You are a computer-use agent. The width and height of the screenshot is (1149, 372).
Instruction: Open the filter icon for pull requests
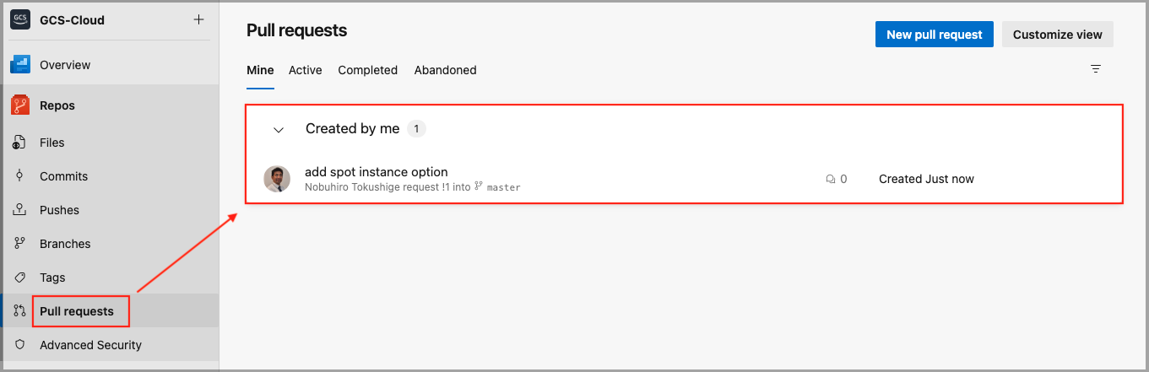click(x=1096, y=69)
